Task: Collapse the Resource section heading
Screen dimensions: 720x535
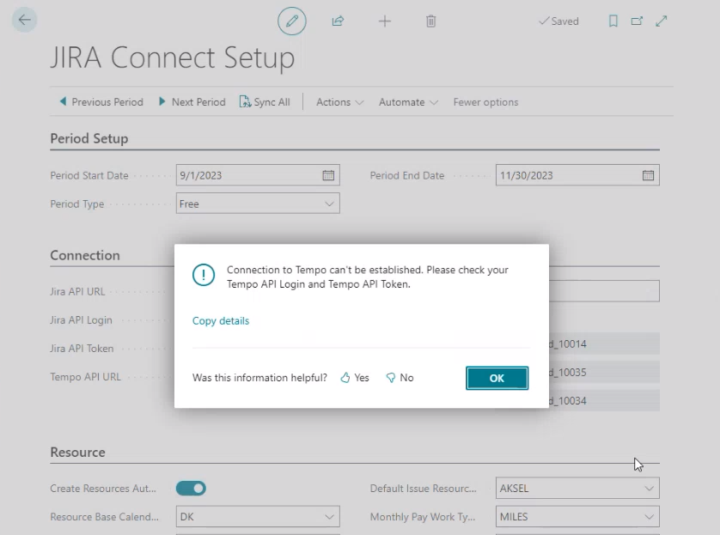Action: (77, 452)
